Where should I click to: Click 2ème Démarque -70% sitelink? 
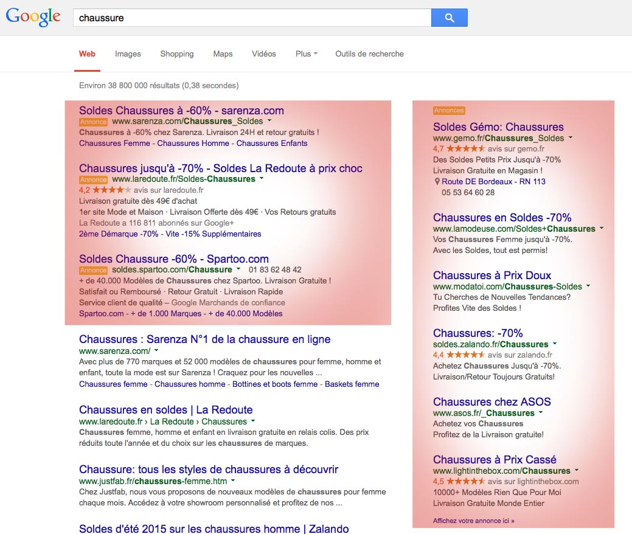119,234
